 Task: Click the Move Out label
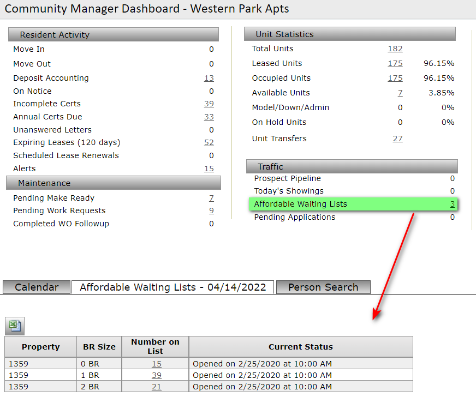coord(32,64)
